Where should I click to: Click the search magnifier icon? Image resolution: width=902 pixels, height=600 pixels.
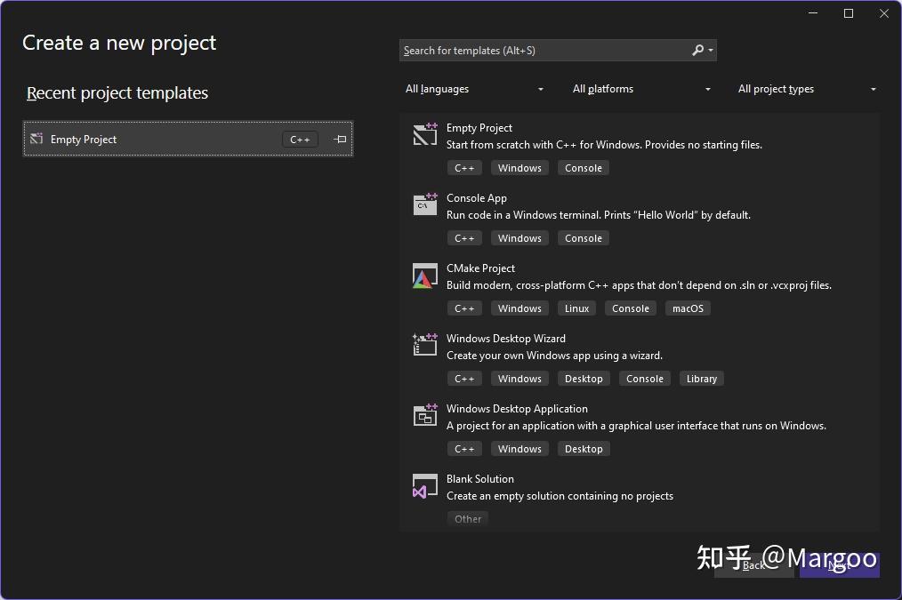[x=697, y=50]
